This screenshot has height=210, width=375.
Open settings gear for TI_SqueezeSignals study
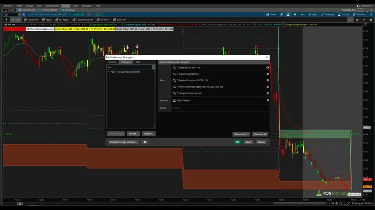click(268, 74)
